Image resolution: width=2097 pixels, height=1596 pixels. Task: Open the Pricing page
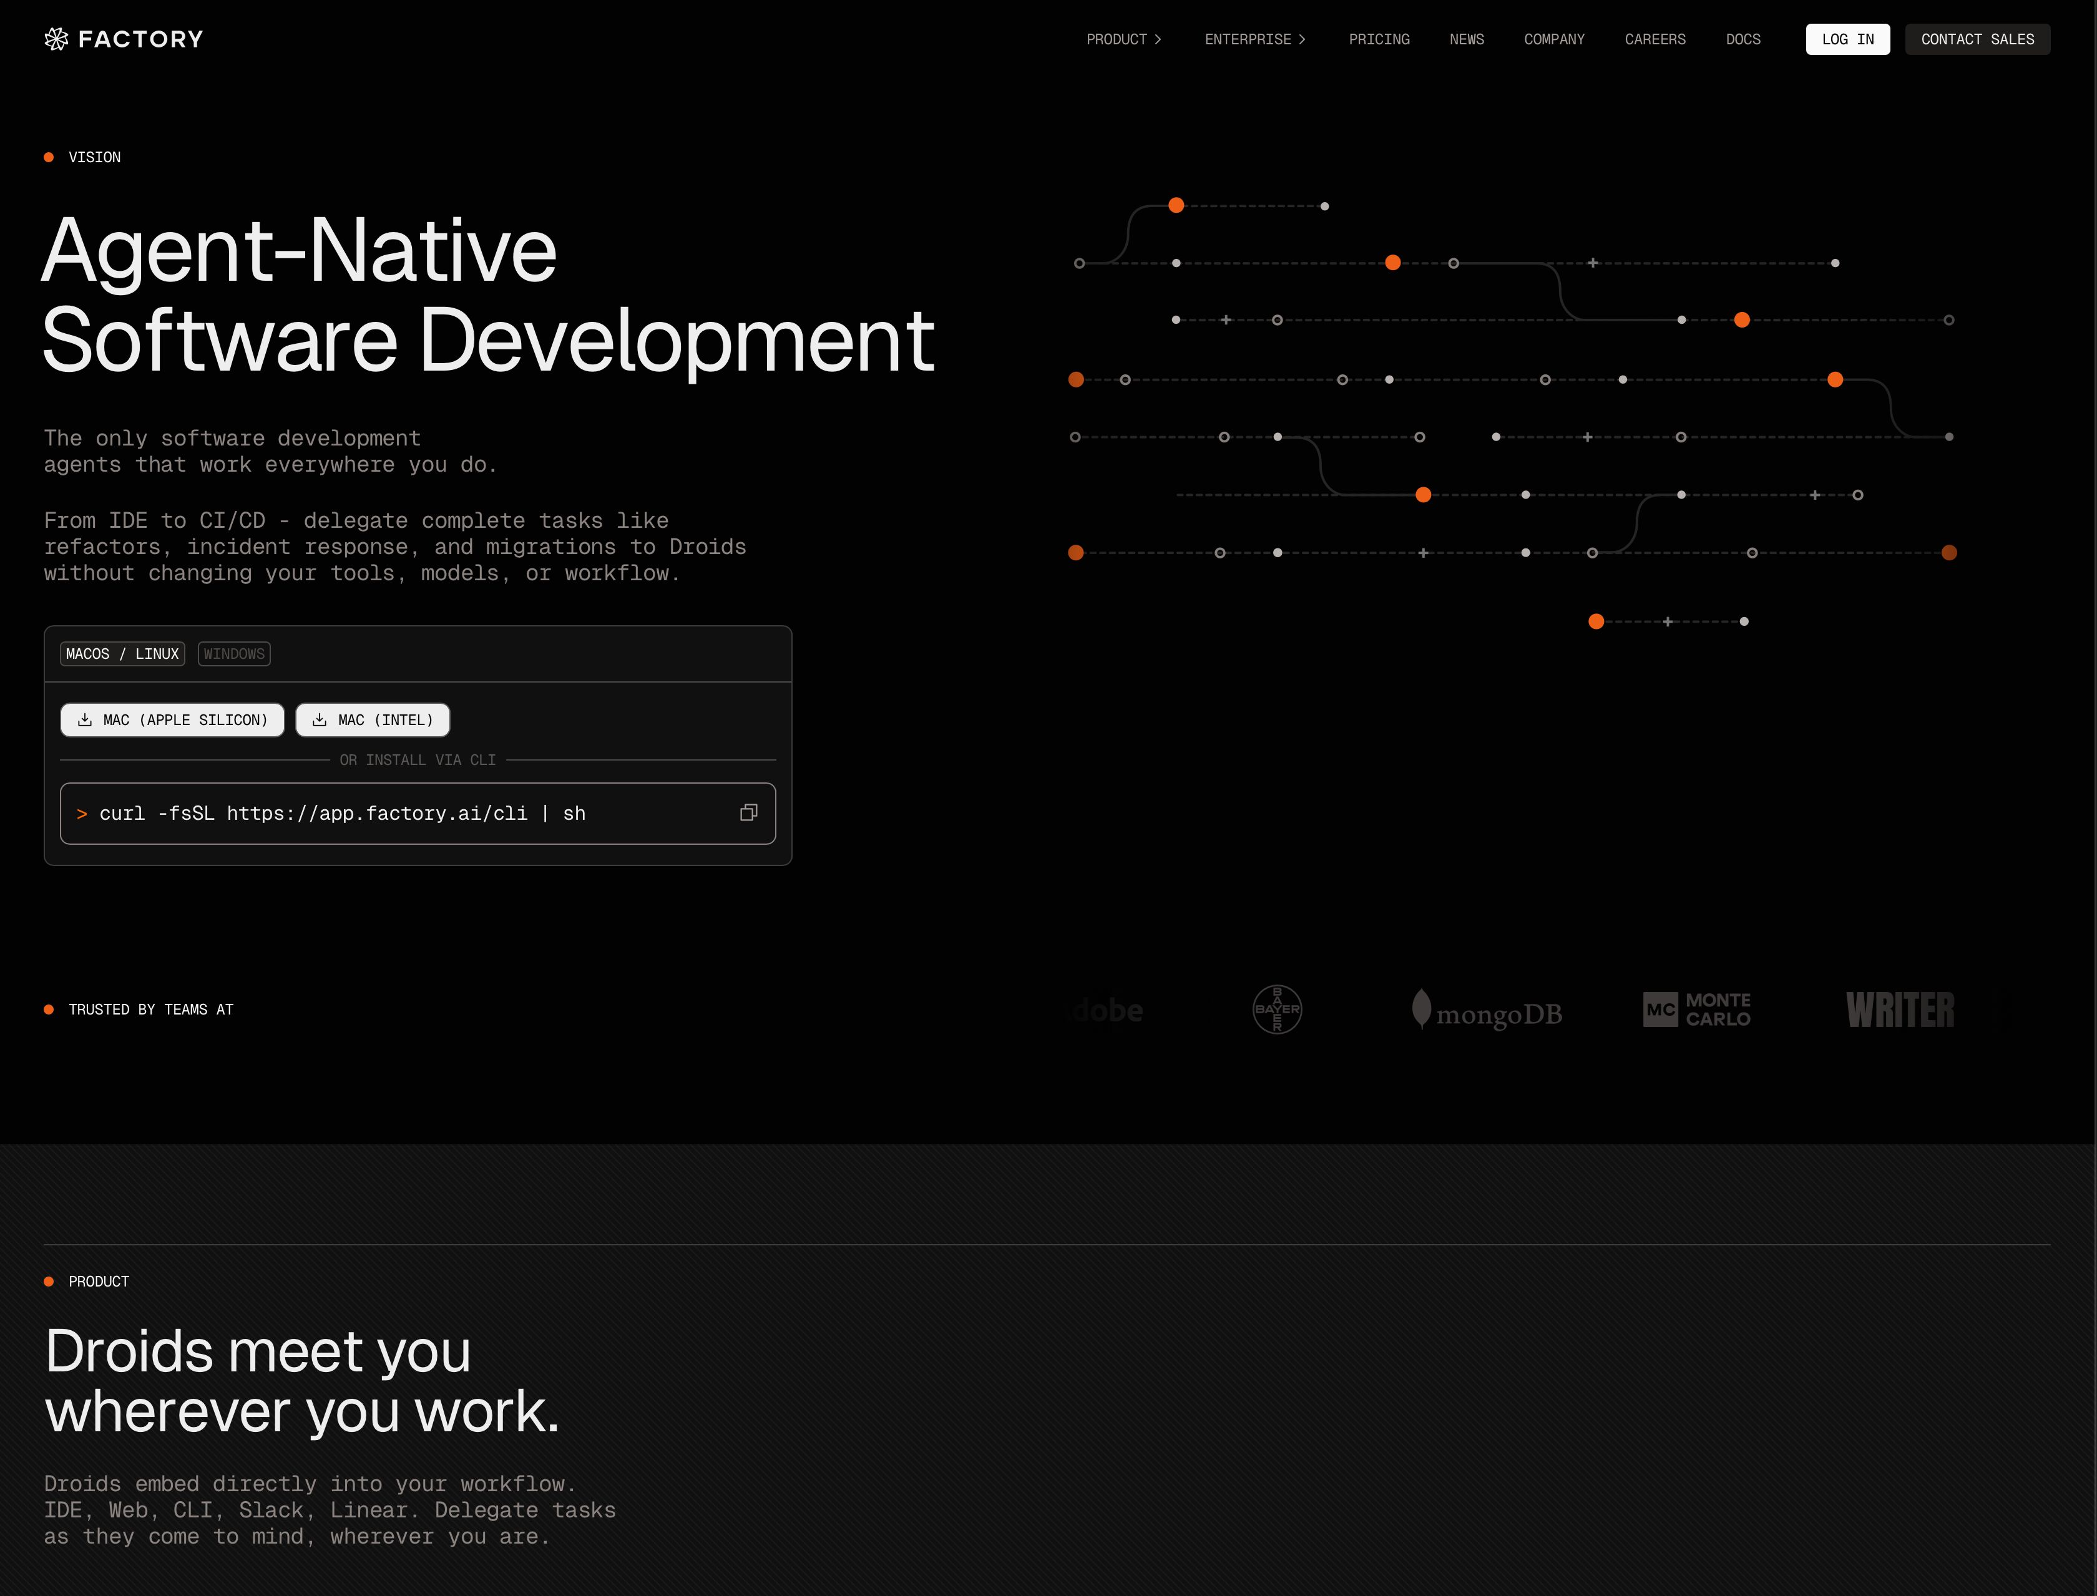[x=1379, y=39]
